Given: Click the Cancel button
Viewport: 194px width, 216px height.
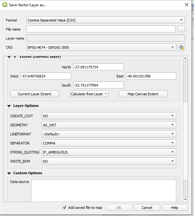Looking at the screenshot, I should 147,207.
